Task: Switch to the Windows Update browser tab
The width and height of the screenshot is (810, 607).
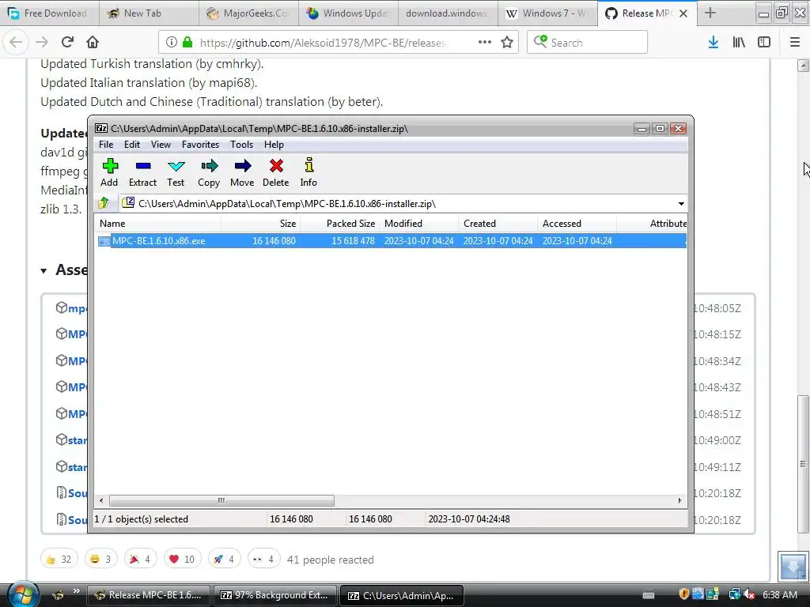Action: pos(348,13)
